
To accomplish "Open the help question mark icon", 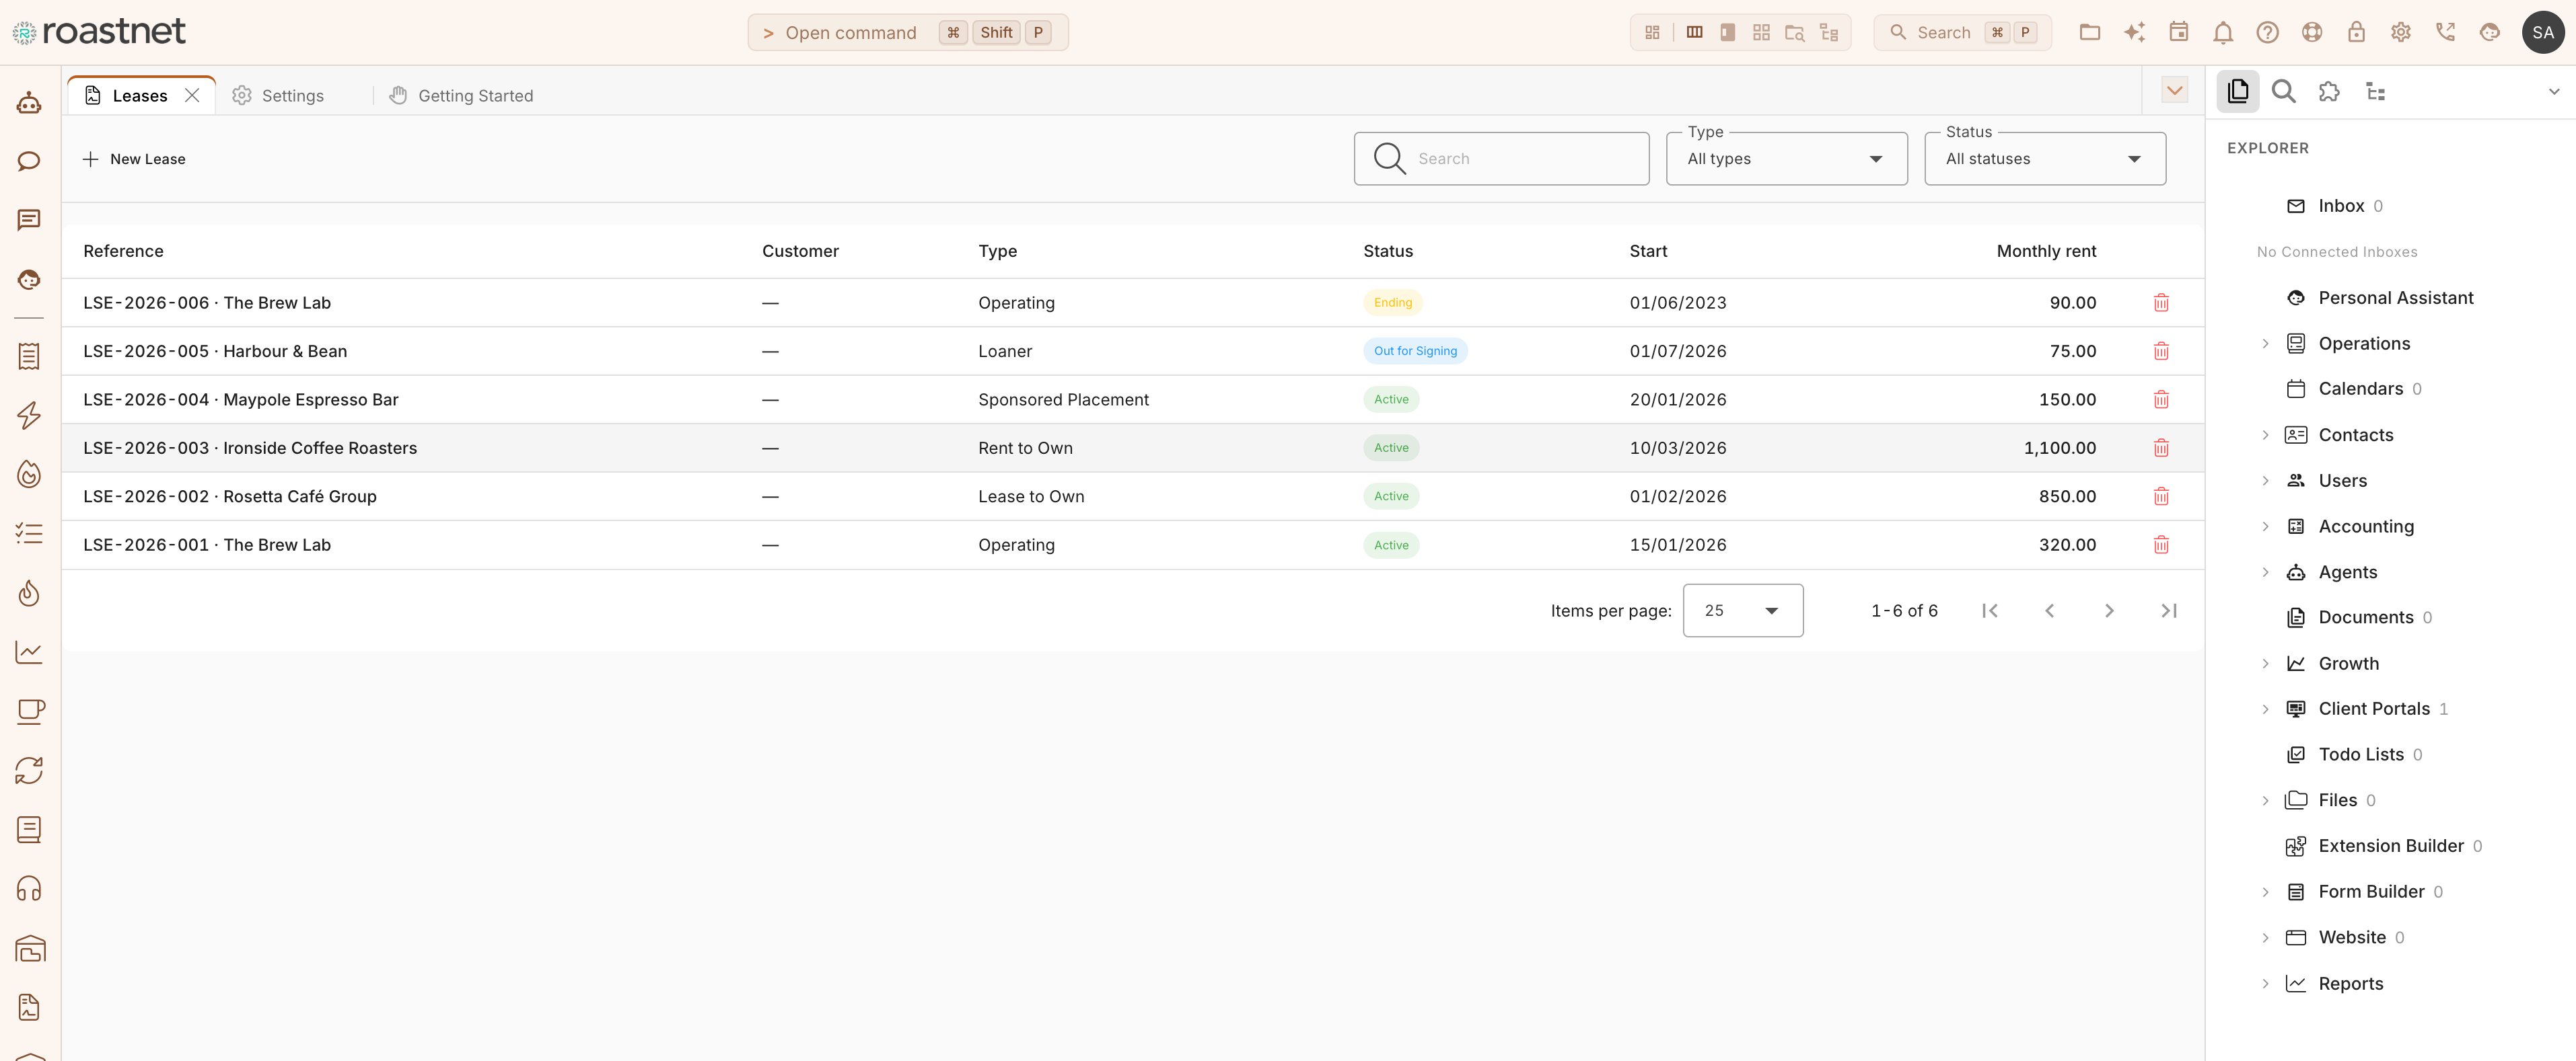I will [2267, 33].
